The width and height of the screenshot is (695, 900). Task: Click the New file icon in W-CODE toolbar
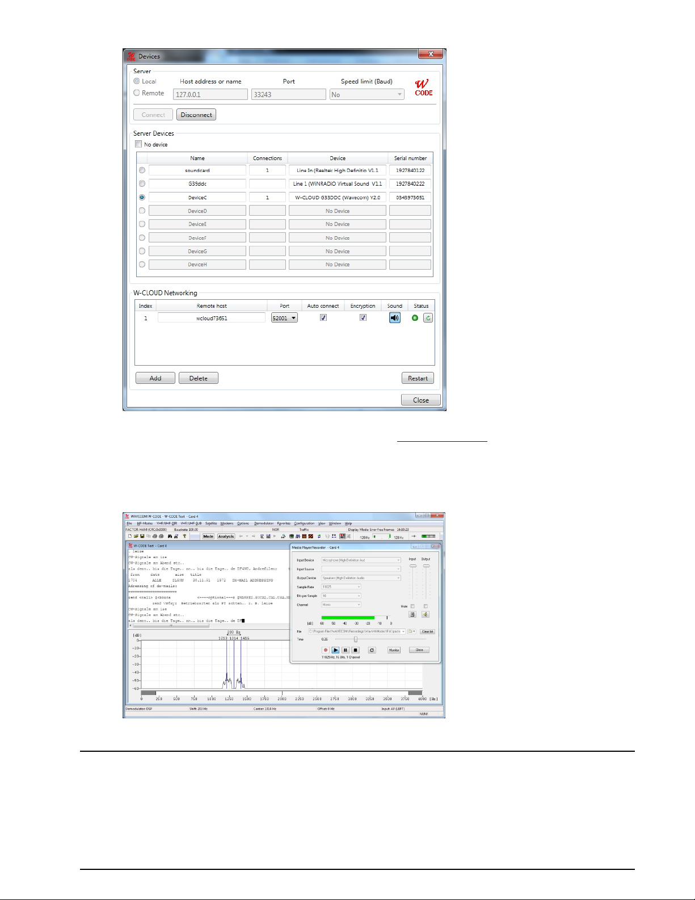click(x=130, y=536)
